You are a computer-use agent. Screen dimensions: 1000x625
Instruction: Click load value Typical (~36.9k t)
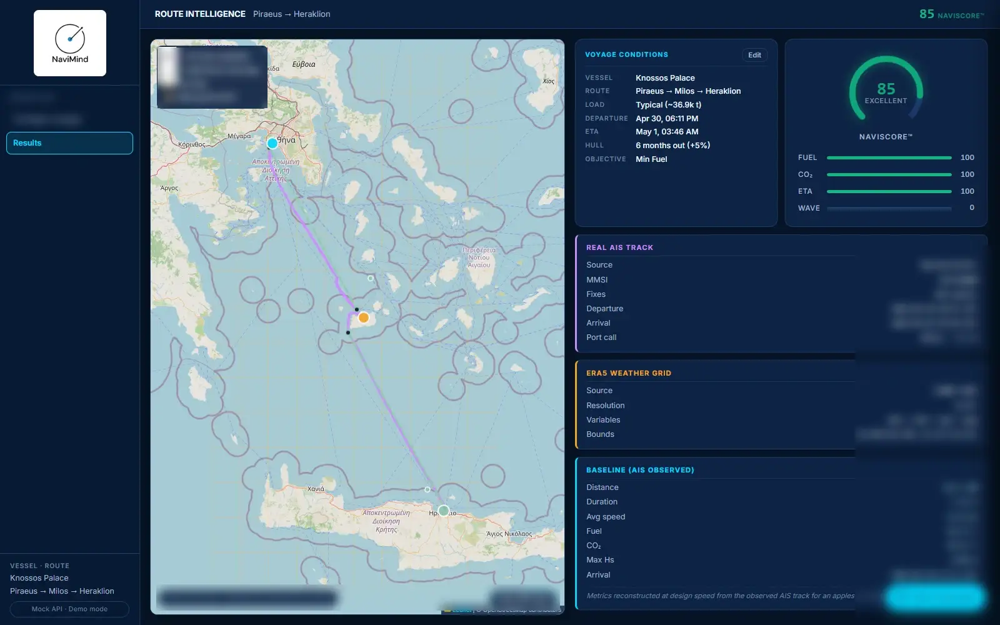click(668, 105)
